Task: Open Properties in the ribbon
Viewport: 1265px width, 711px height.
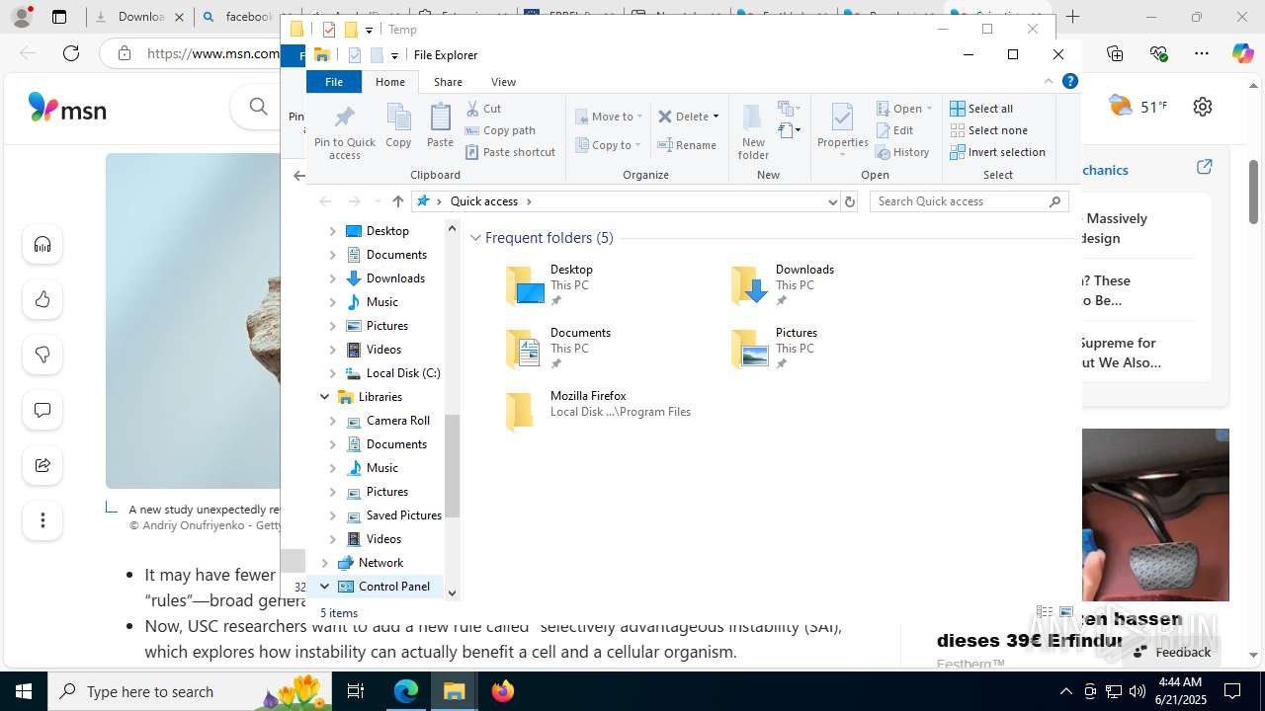Action: click(842, 130)
